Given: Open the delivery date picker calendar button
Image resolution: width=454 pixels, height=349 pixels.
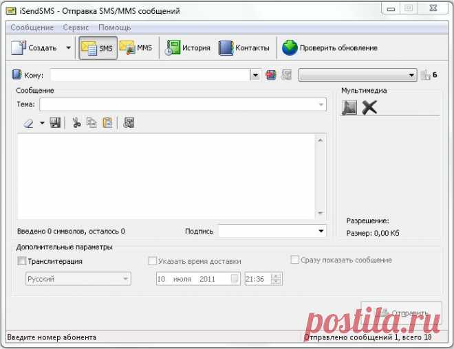Looking at the screenshot, I should point(235,279).
